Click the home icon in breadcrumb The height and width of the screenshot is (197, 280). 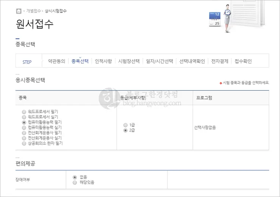pos(19,11)
